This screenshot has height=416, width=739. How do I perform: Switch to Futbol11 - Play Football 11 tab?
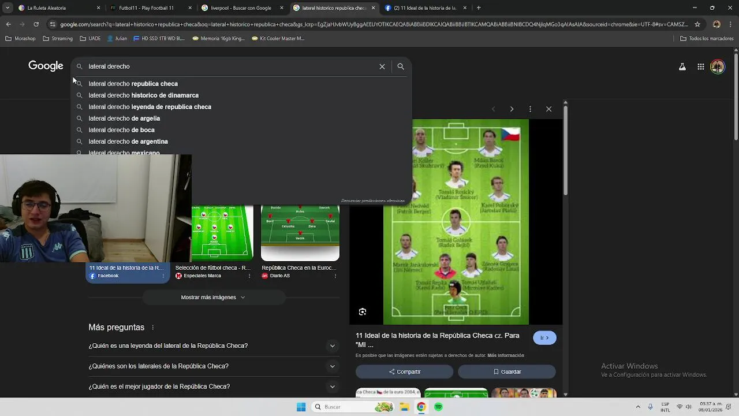150,8
